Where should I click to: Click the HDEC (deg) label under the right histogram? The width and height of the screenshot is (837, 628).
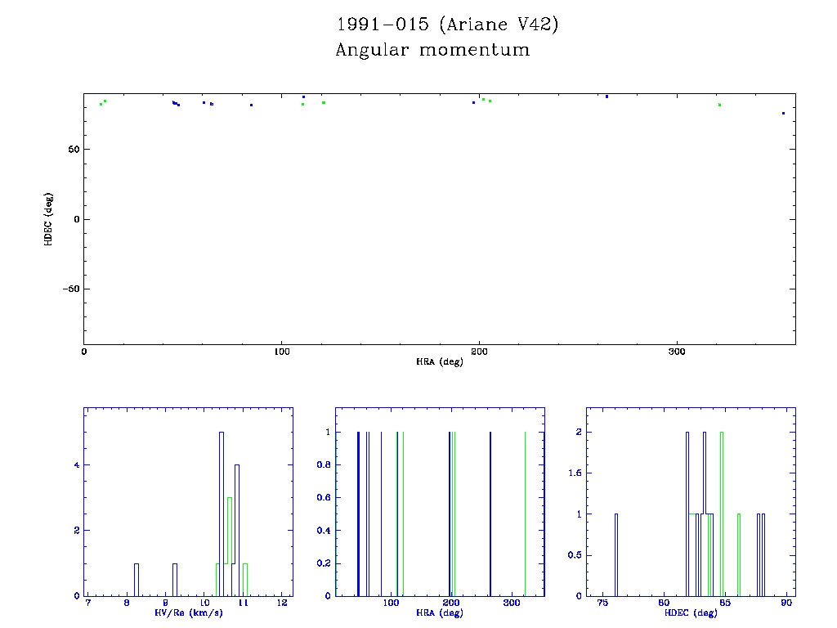[x=691, y=612]
